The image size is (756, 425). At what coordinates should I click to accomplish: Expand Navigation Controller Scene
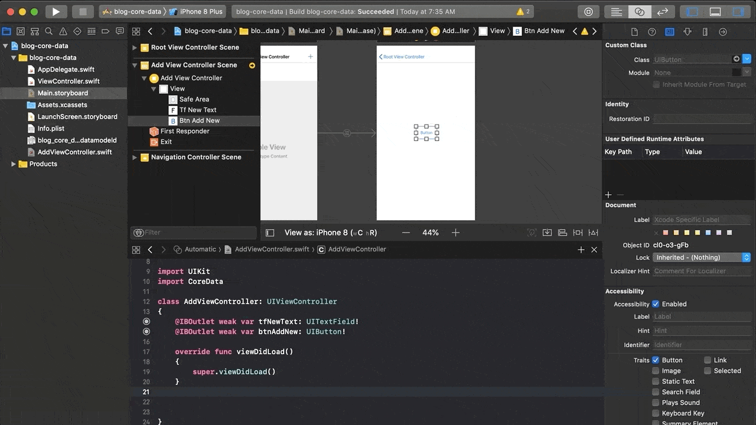pyautogui.click(x=135, y=157)
